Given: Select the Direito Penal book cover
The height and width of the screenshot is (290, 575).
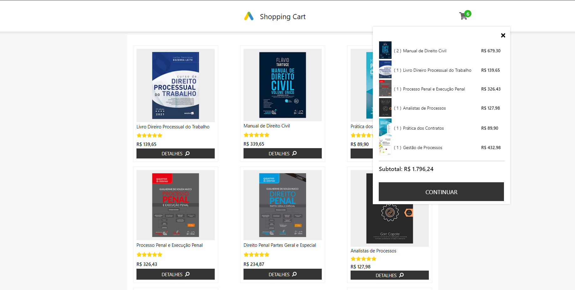Looking at the screenshot, I should pyautogui.click(x=283, y=205).
